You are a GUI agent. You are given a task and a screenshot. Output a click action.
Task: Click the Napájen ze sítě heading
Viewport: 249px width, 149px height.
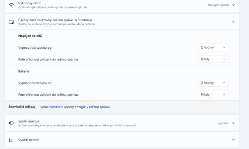(30, 36)
